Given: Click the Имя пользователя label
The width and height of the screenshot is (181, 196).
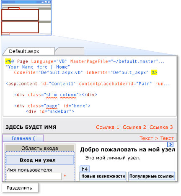Looking at the screenshot, I should click(x=29, y=170).
